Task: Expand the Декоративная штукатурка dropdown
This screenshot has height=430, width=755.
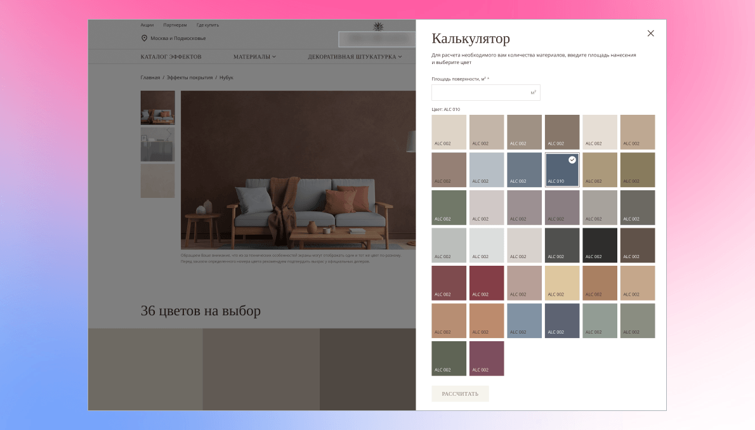Action: [x=355, y=57]
